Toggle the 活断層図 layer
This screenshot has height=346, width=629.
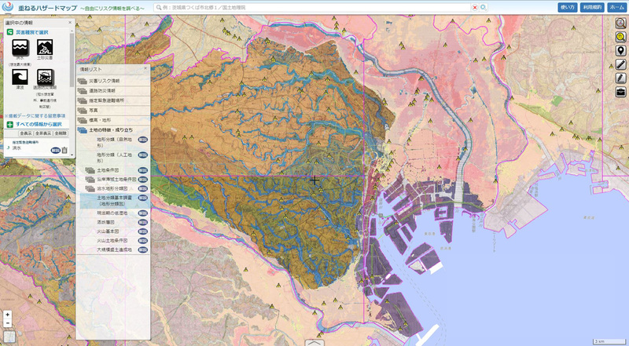107,222
